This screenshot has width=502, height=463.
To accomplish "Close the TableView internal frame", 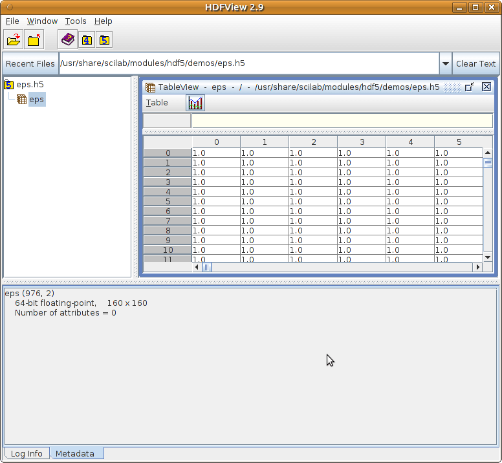I will (x=486, y=87).
